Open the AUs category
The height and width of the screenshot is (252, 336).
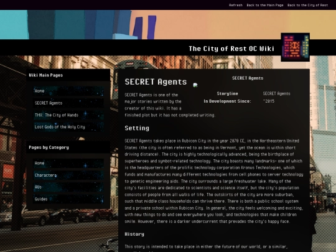(x=68, y=187)
